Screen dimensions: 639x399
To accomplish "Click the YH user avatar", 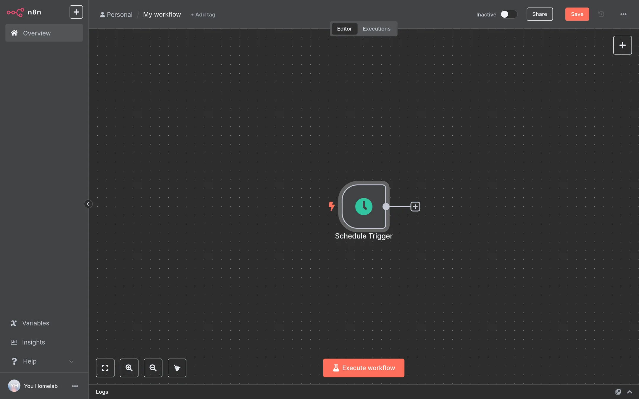I will 14,386.
